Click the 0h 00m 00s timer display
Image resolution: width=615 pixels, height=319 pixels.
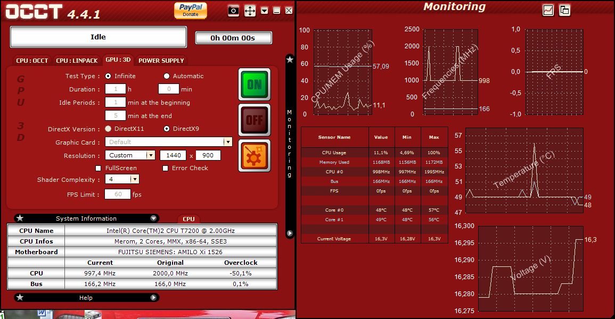pyautogui.click(x=233, y=38)
